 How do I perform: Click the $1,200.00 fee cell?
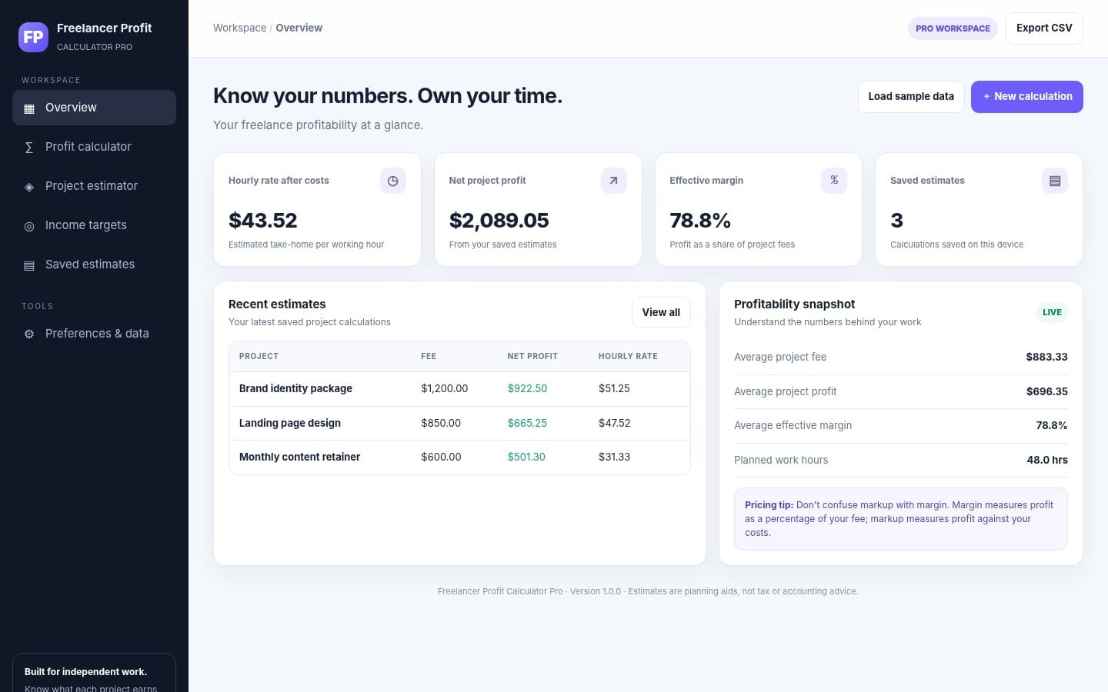pyautogui.click(x=444, y=389)
